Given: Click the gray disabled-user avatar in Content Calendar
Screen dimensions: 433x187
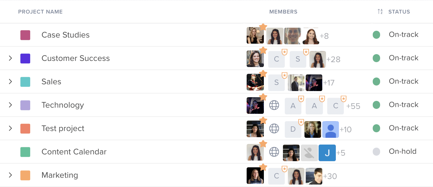Looking at the screenshot, I should point(309,153).
